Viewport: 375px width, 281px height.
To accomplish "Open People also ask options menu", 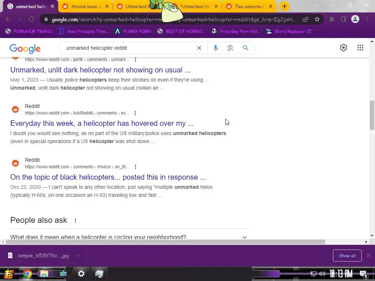I will click(75, 221).
